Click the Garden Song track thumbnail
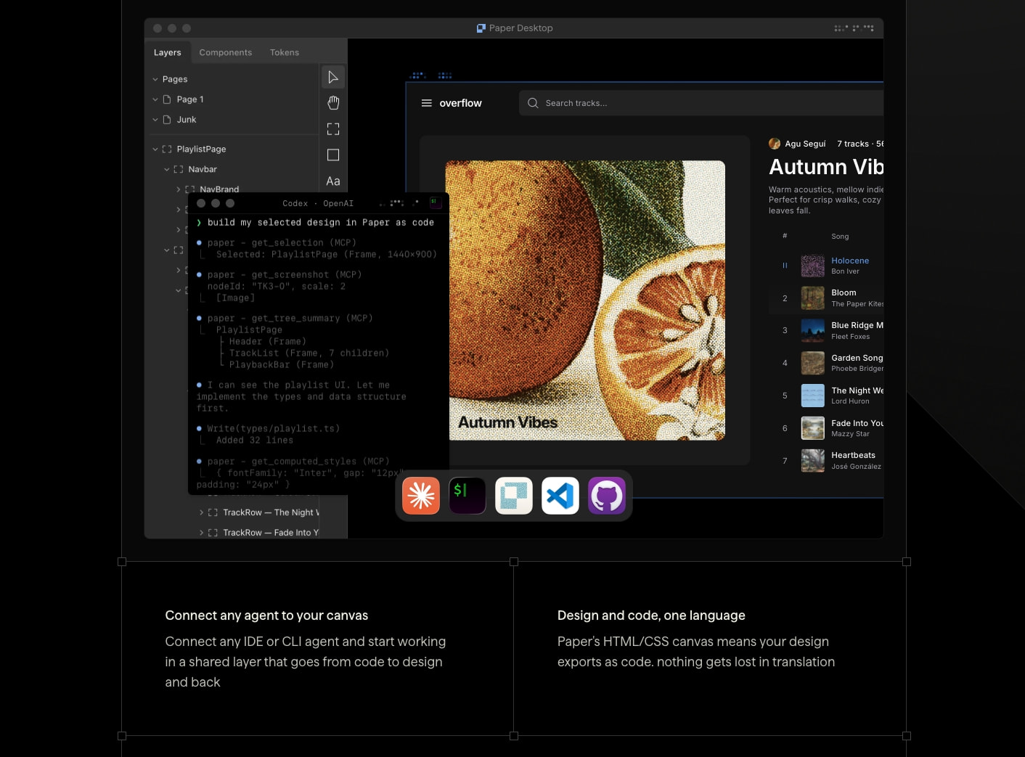The image size is (1025, 757). pos(812,363)
